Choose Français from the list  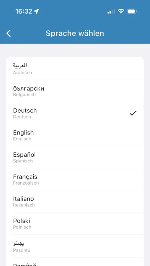(75, 179)
